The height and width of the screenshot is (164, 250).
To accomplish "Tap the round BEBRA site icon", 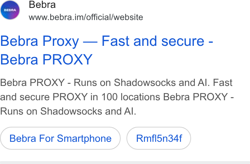I will click(10, 10).
